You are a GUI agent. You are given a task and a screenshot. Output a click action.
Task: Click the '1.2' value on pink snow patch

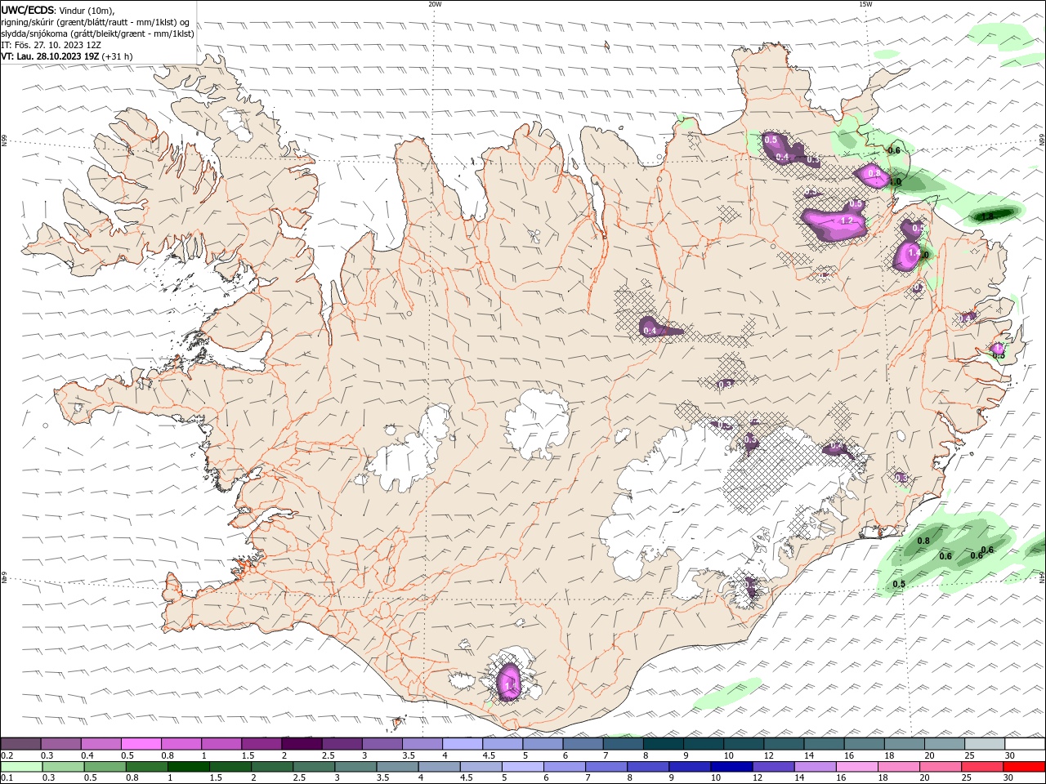click(847, 220)
